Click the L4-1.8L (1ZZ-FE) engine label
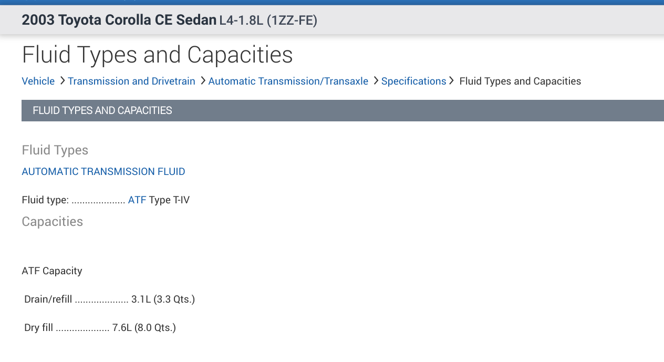Viewport: 664px width, 362px height. click(268, 20)
